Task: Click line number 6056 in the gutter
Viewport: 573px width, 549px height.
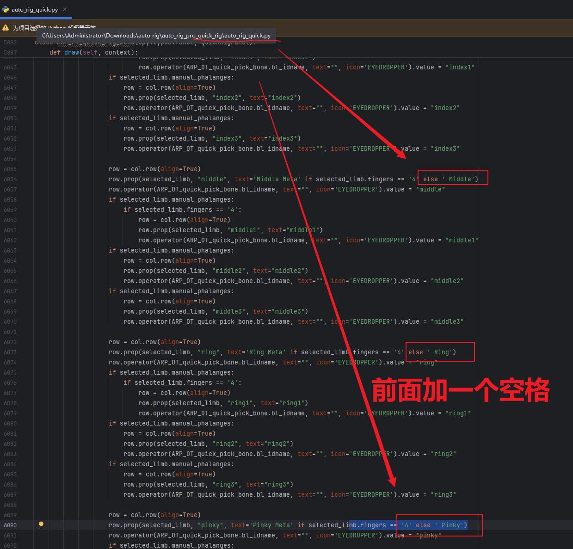Action: click(10, 179)
